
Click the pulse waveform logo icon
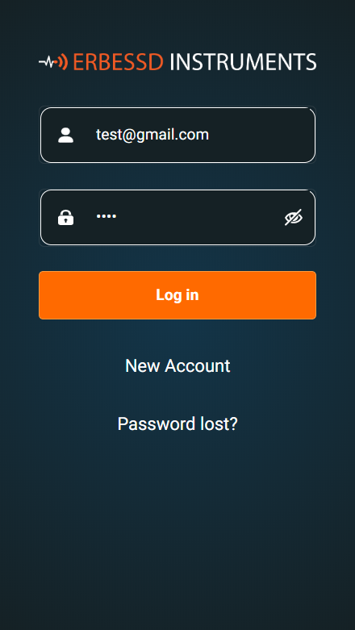[48, 62]
